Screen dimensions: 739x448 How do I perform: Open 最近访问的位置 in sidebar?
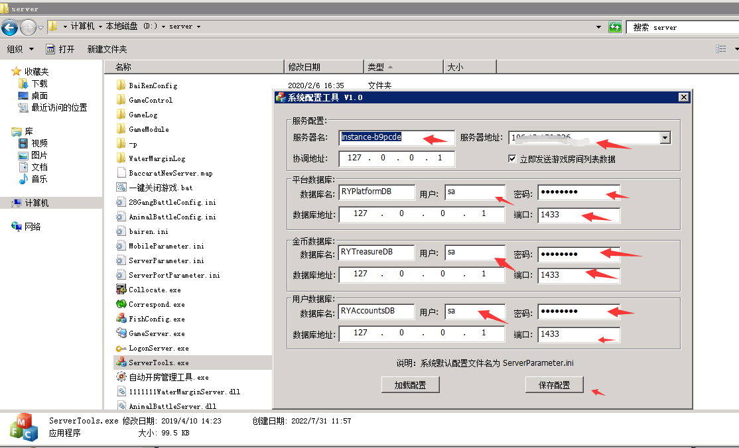59,107
